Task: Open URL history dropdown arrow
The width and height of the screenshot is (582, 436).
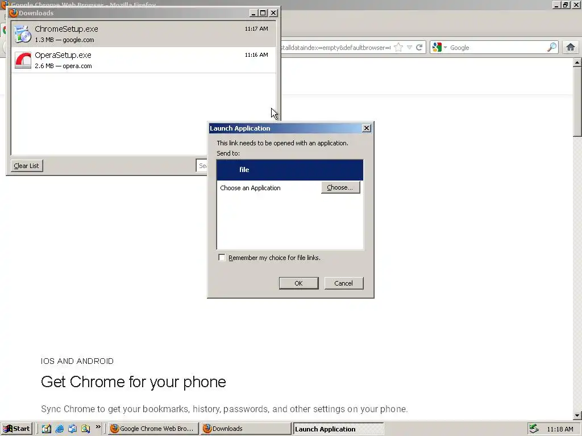Action: pyautogui.click(x=409, y=48)
